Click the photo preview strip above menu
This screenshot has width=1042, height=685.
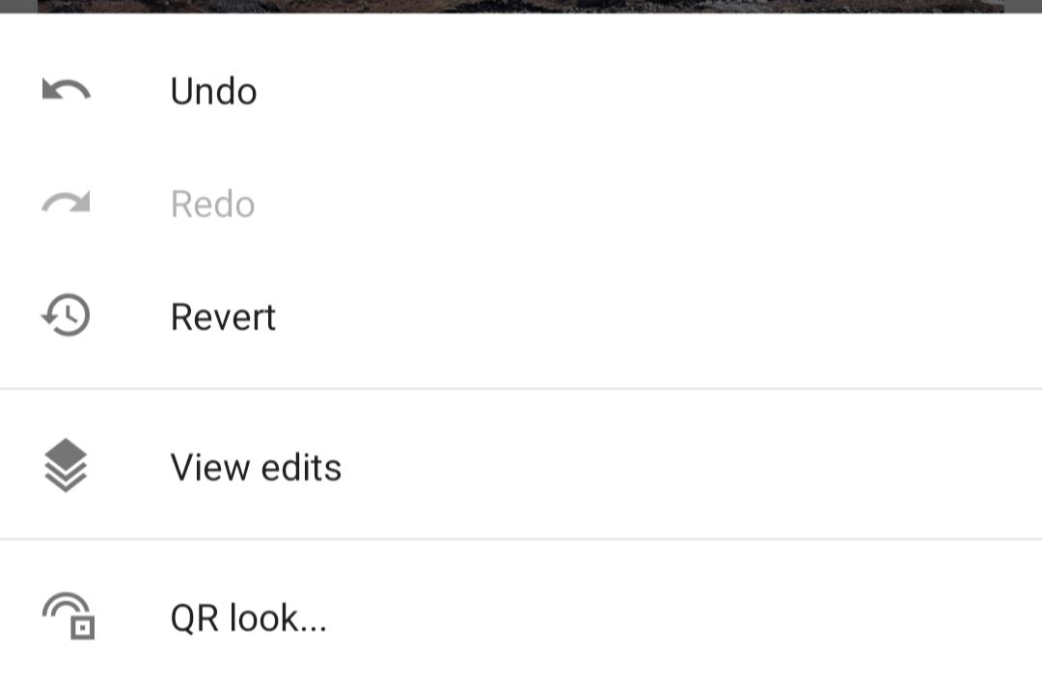[x=521, y=6]
